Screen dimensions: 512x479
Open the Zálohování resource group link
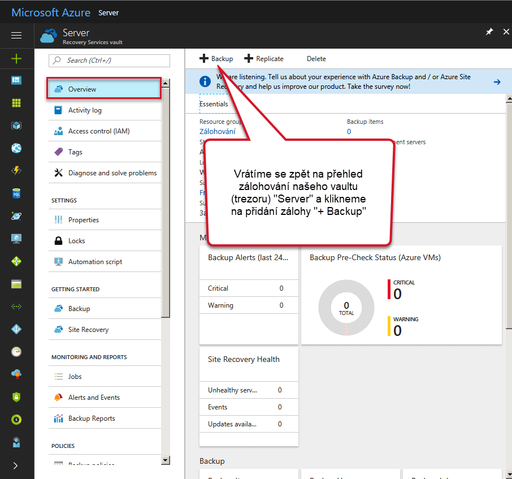218,131
